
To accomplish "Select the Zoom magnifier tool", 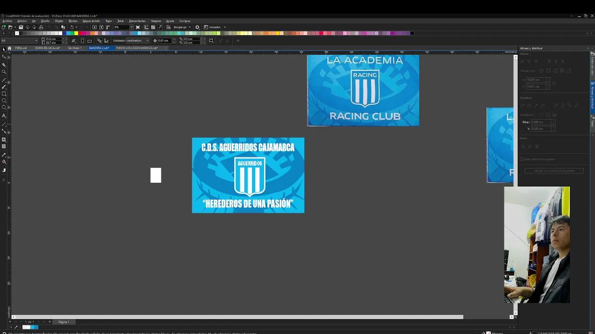I will click(x=4, y=72).
